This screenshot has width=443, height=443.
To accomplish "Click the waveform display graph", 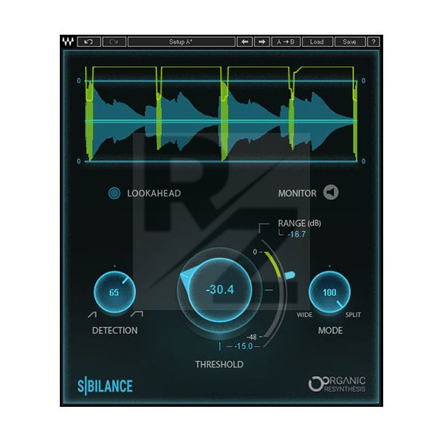I will pyautogui.click(x=221, y=114).
